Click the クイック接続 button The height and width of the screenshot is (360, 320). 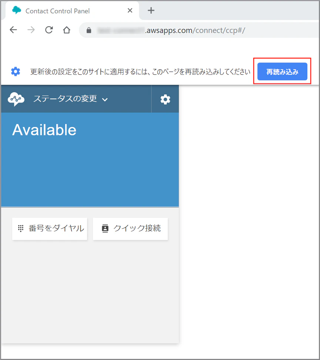(130, 229)
